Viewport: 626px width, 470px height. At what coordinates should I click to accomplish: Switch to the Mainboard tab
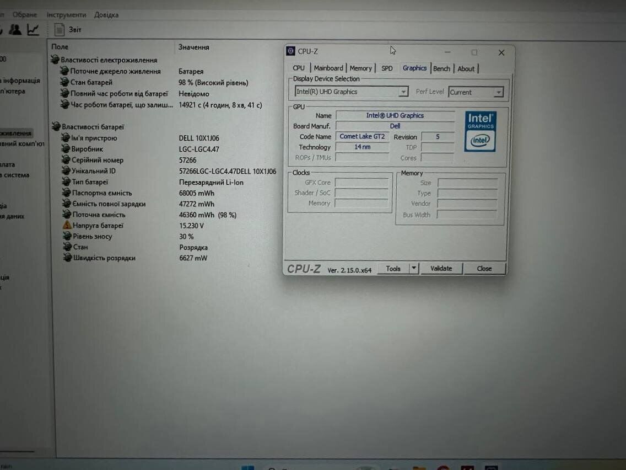coord(328,68)
